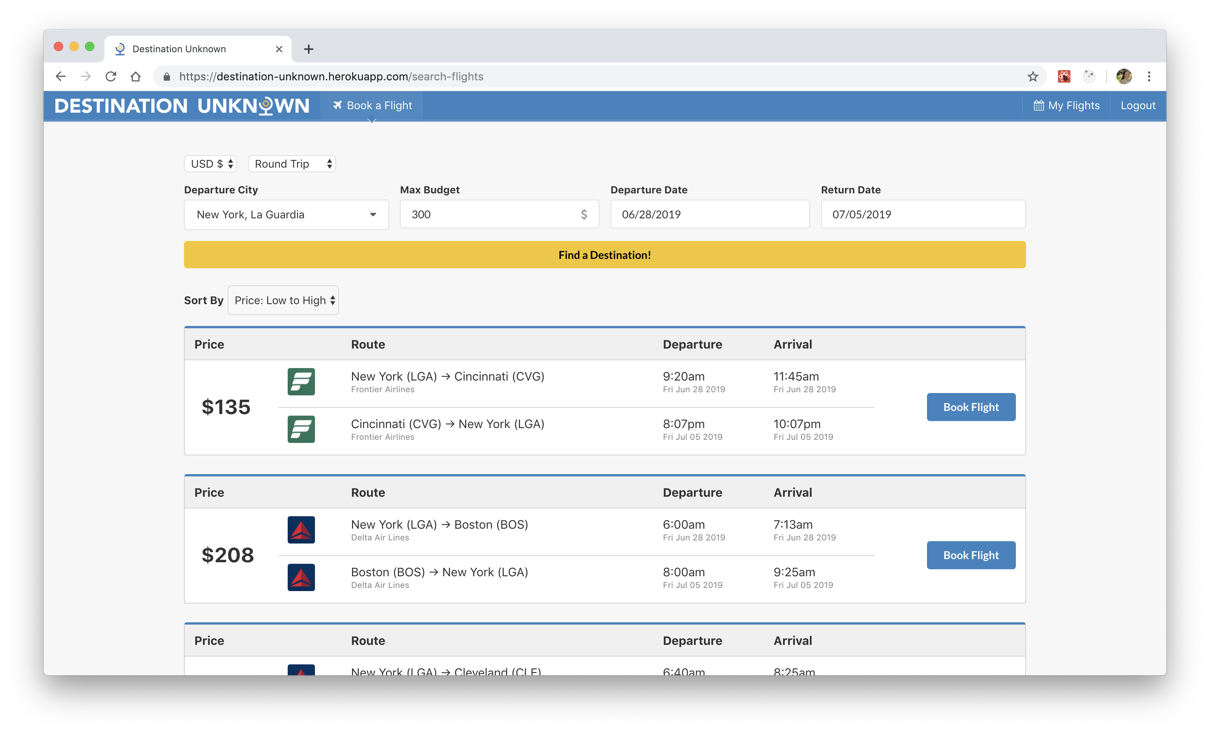Open My Flights page
Screen dimensions: 1210x733
1066,106
